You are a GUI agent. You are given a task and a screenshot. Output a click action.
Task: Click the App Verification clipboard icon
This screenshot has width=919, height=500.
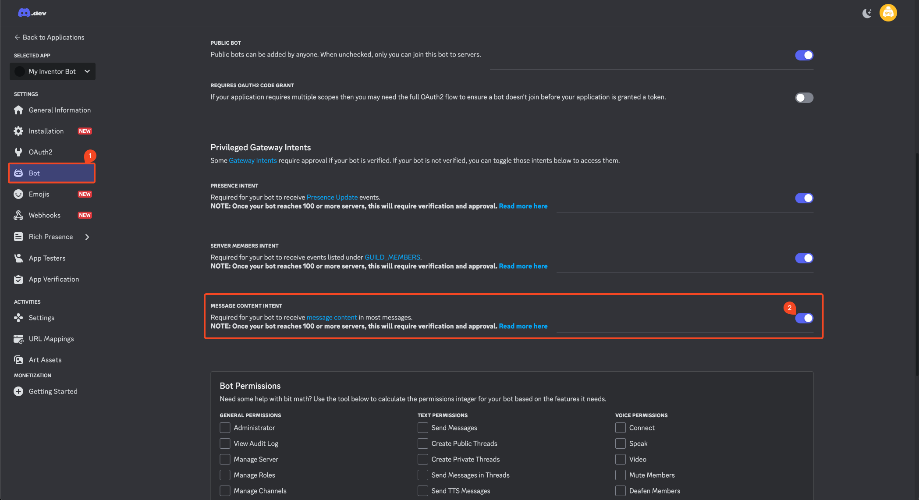coord(18,279)
